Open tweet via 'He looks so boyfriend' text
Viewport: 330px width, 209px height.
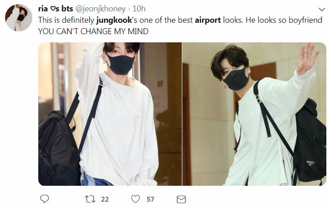tap(284, 20)
